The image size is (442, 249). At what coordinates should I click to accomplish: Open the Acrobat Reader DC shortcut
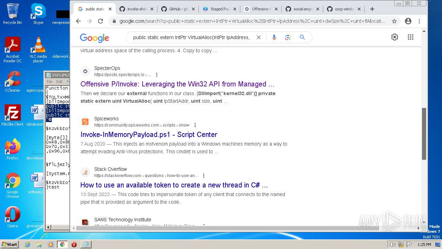(12, 50)
